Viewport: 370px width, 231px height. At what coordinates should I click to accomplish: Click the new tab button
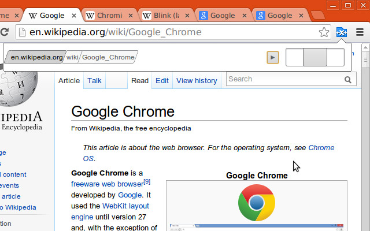318,15
